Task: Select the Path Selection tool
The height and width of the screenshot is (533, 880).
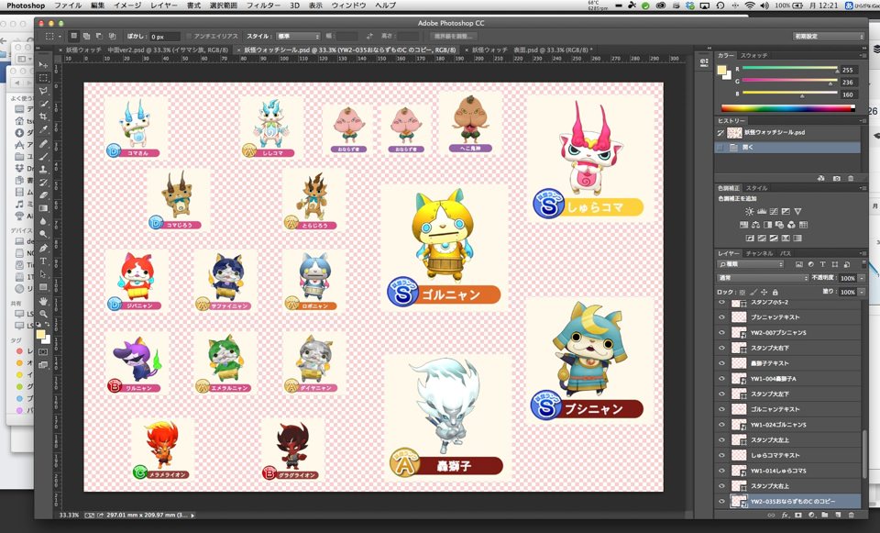Action: click(43, 274)
